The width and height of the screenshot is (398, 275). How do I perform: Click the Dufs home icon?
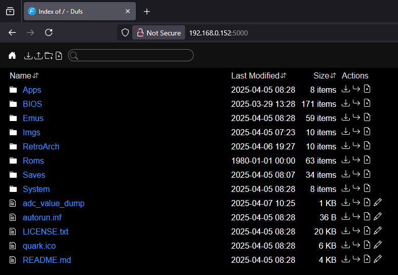12,55
